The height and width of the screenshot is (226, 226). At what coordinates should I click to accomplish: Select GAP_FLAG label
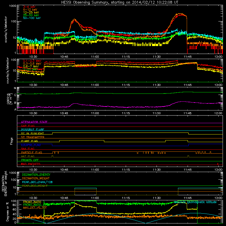(x=28, y=126)
